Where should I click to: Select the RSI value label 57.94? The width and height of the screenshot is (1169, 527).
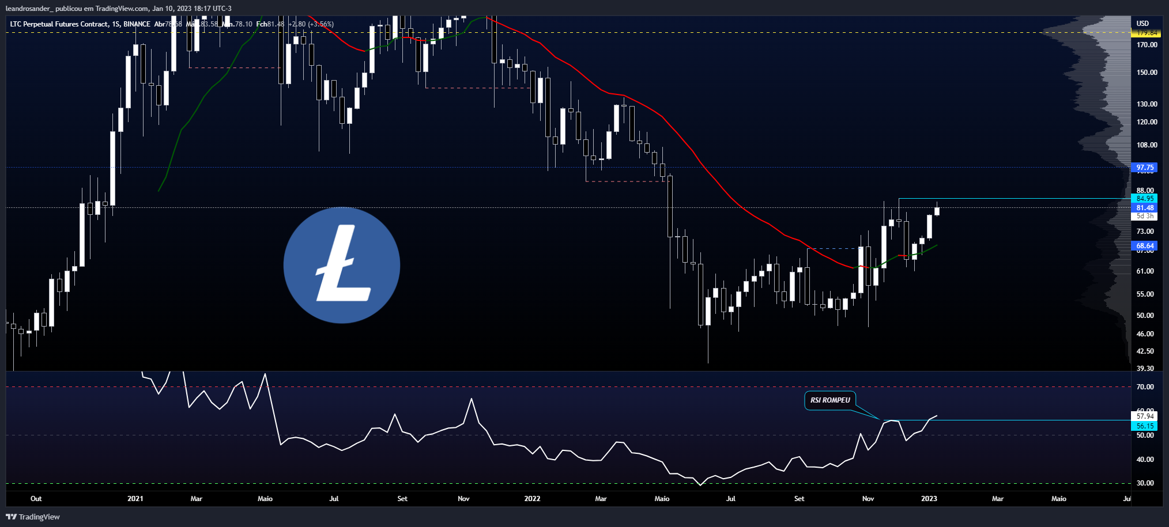[1144, 416]
